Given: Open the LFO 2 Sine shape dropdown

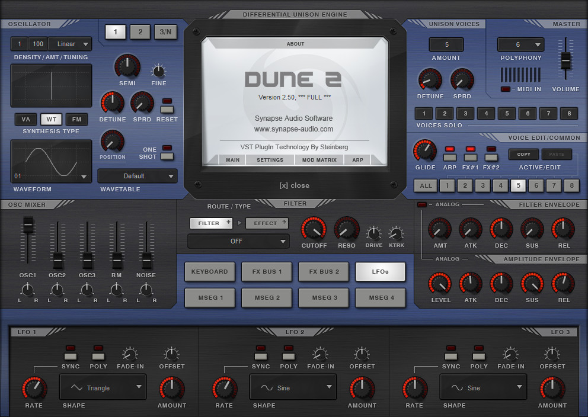Looking at the screenshot, I should (x=293, y=387).
